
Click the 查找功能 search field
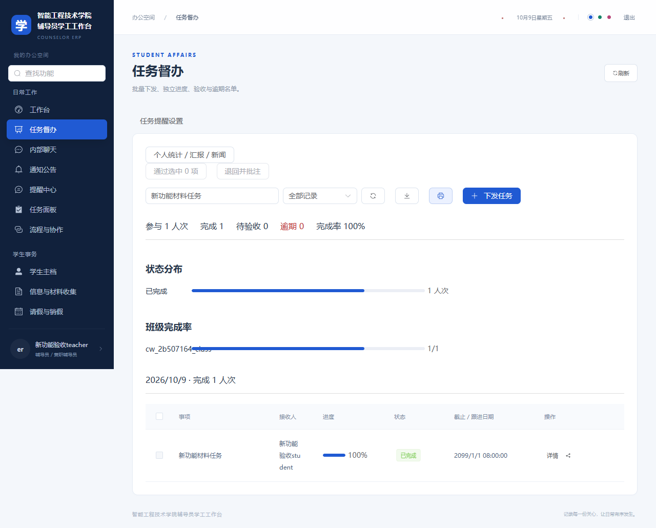click(57, 73)
